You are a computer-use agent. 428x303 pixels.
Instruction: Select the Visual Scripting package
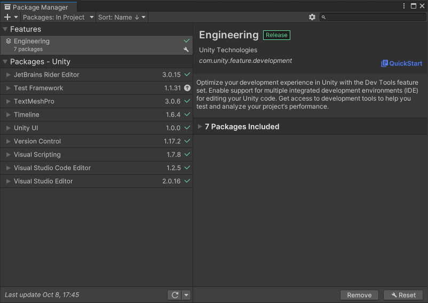click(97, 154)
